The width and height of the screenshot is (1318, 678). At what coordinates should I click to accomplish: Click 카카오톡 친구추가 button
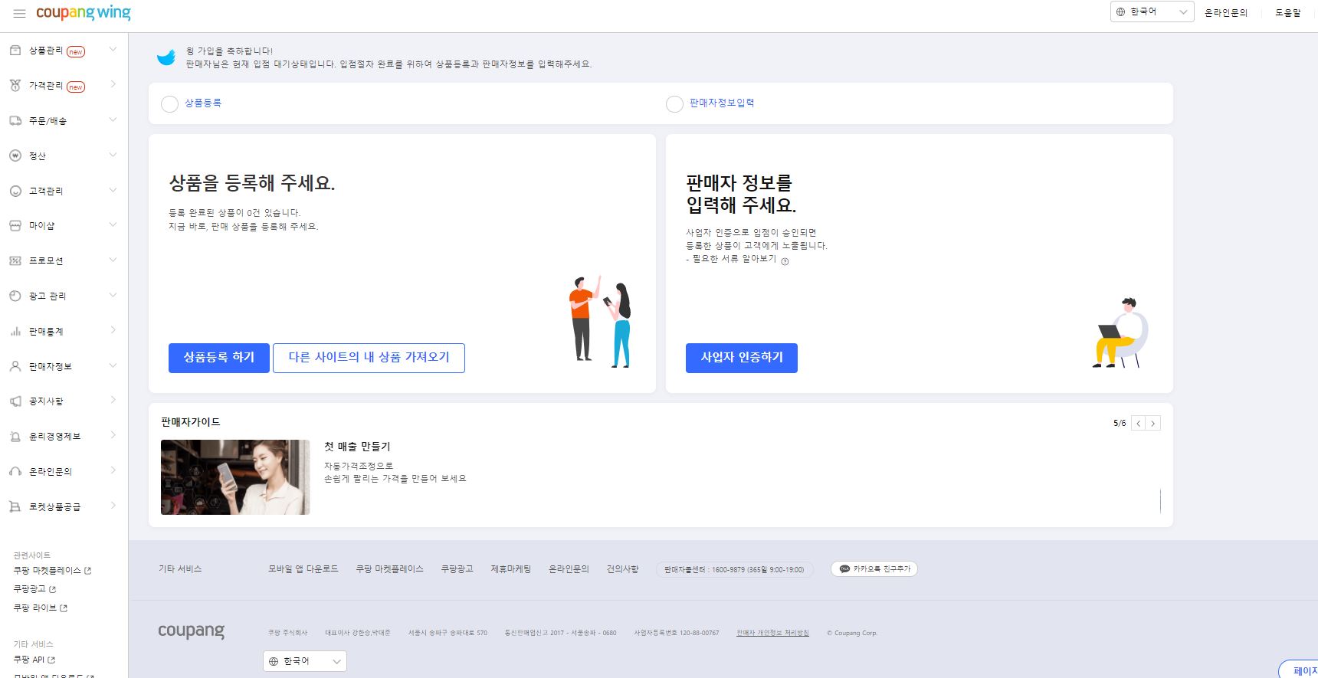(874, 569)
